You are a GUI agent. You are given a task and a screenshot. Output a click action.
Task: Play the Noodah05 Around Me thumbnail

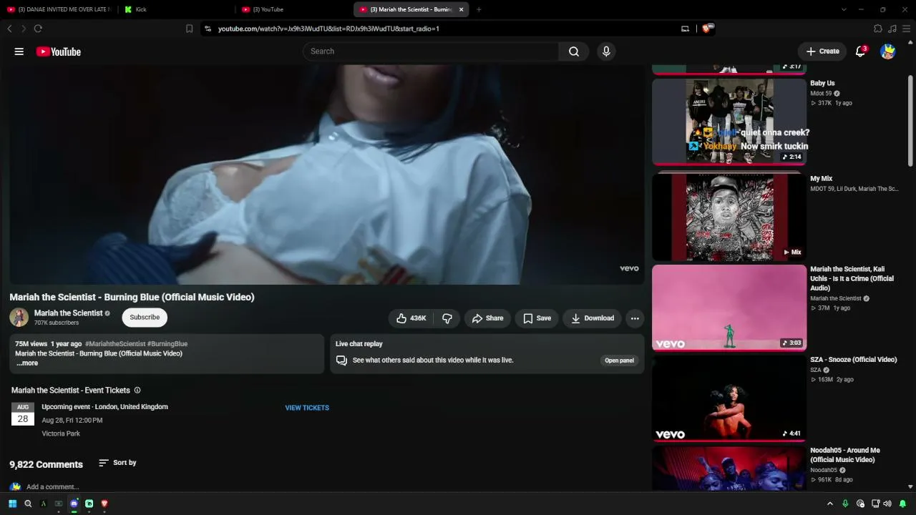[729, 469]
